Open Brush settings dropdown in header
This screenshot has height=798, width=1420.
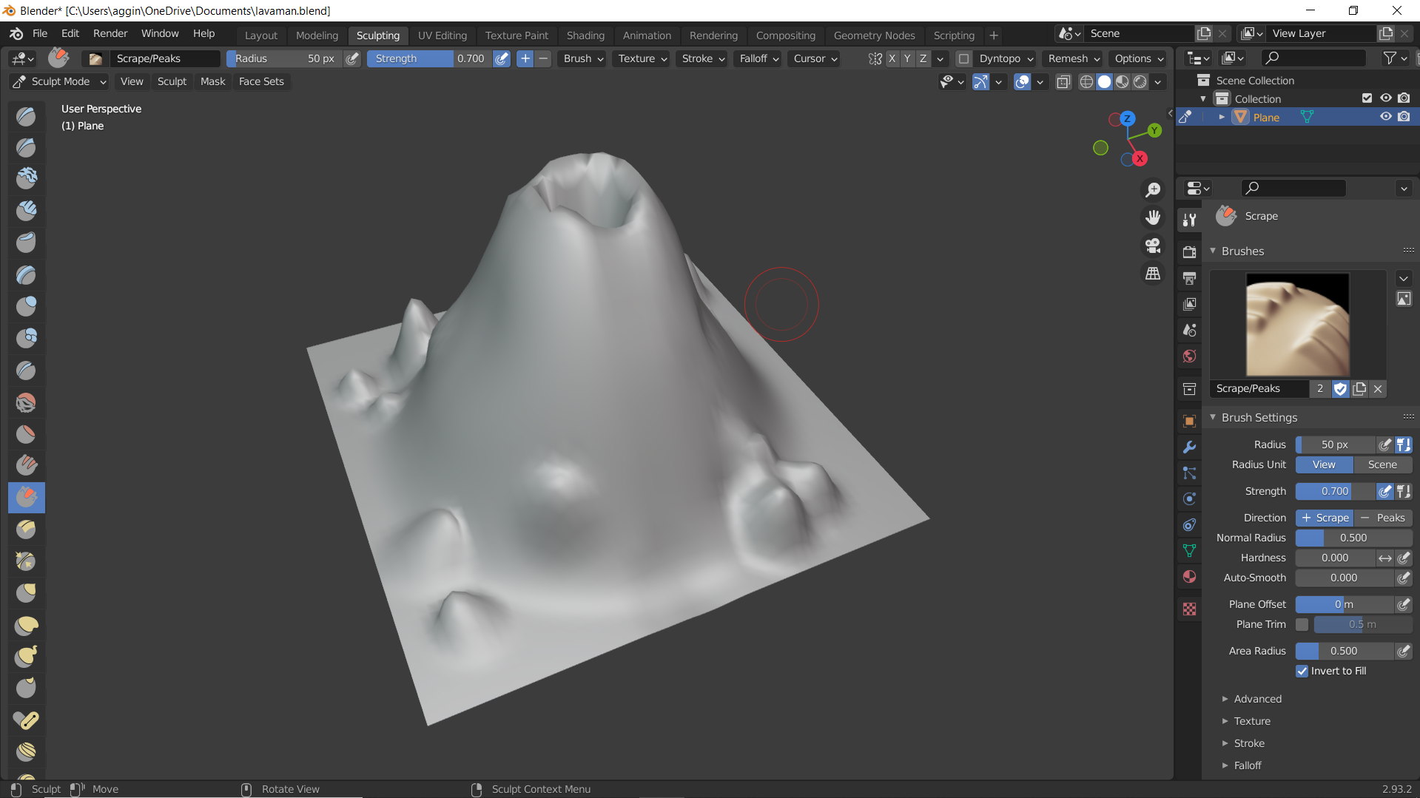[583, 58]
